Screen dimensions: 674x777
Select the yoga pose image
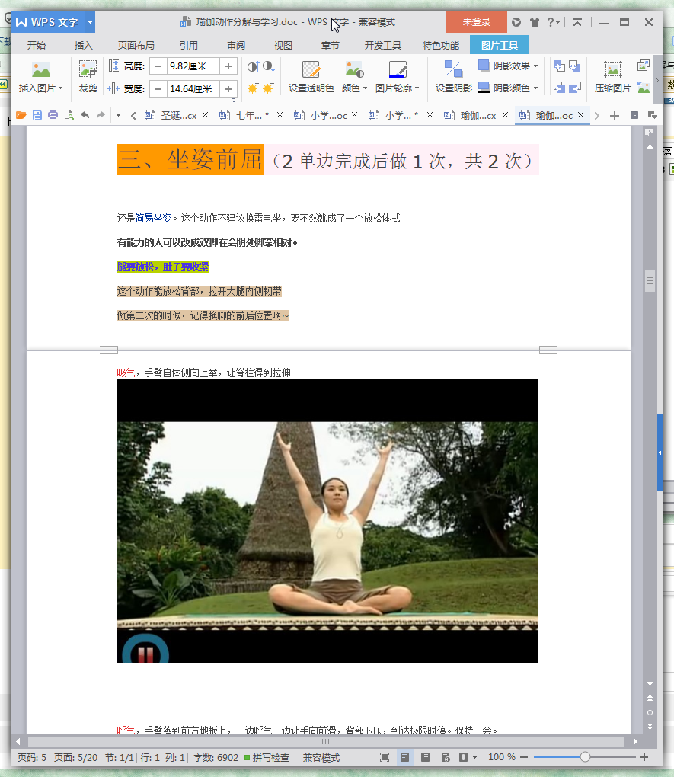327,520
